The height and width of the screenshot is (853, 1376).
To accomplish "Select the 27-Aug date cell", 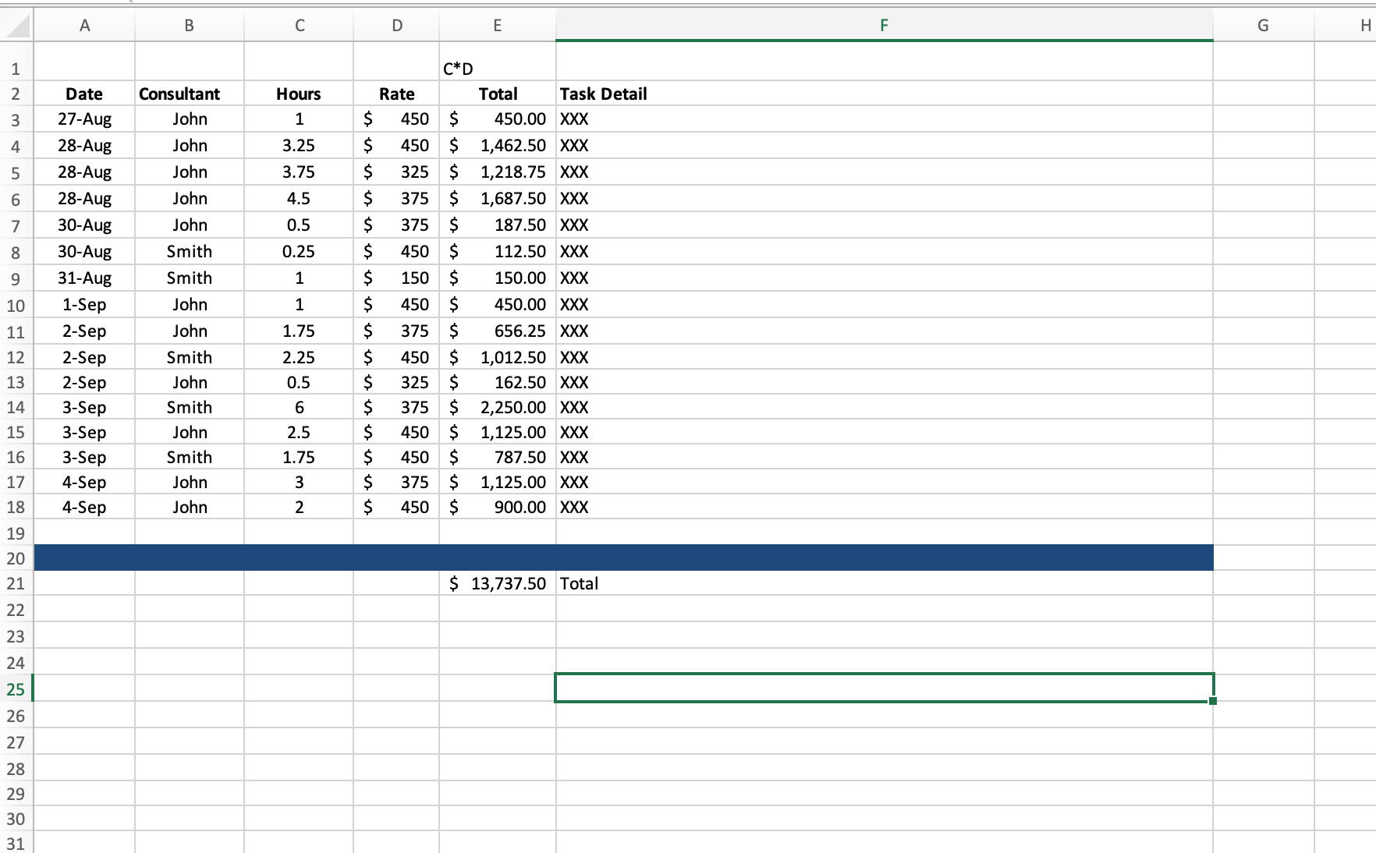I will click(84, 119).
